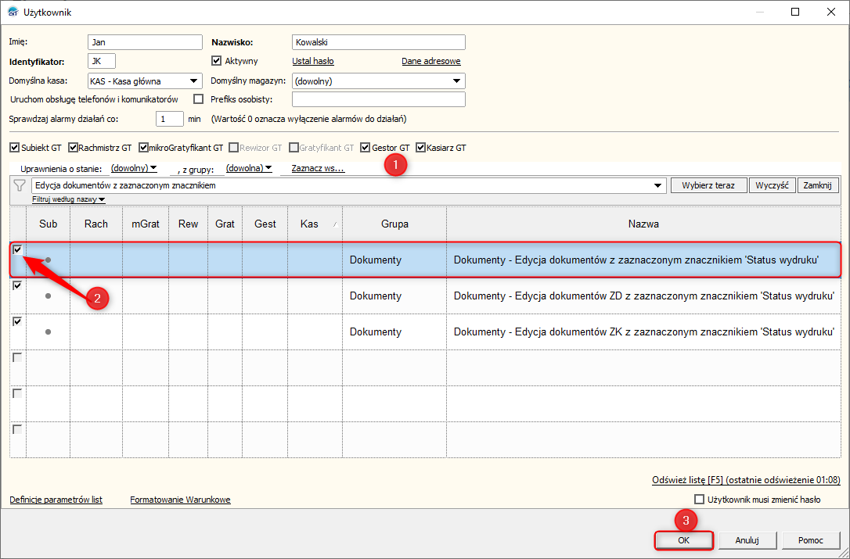Screen dimensions: 850x559
Task: Open the Ustal hasło link
Action: point(313,61)
